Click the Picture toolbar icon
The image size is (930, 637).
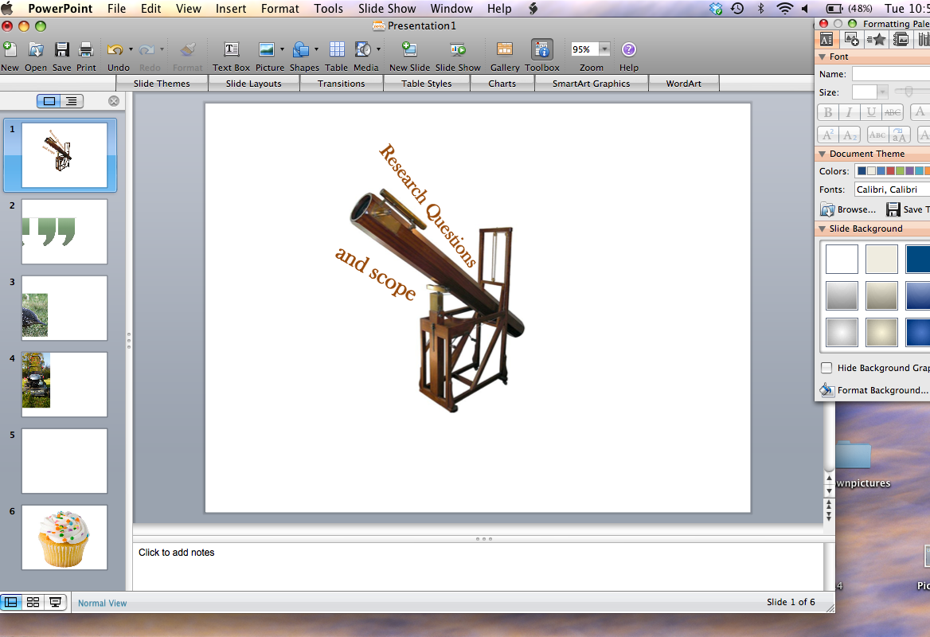266,50
